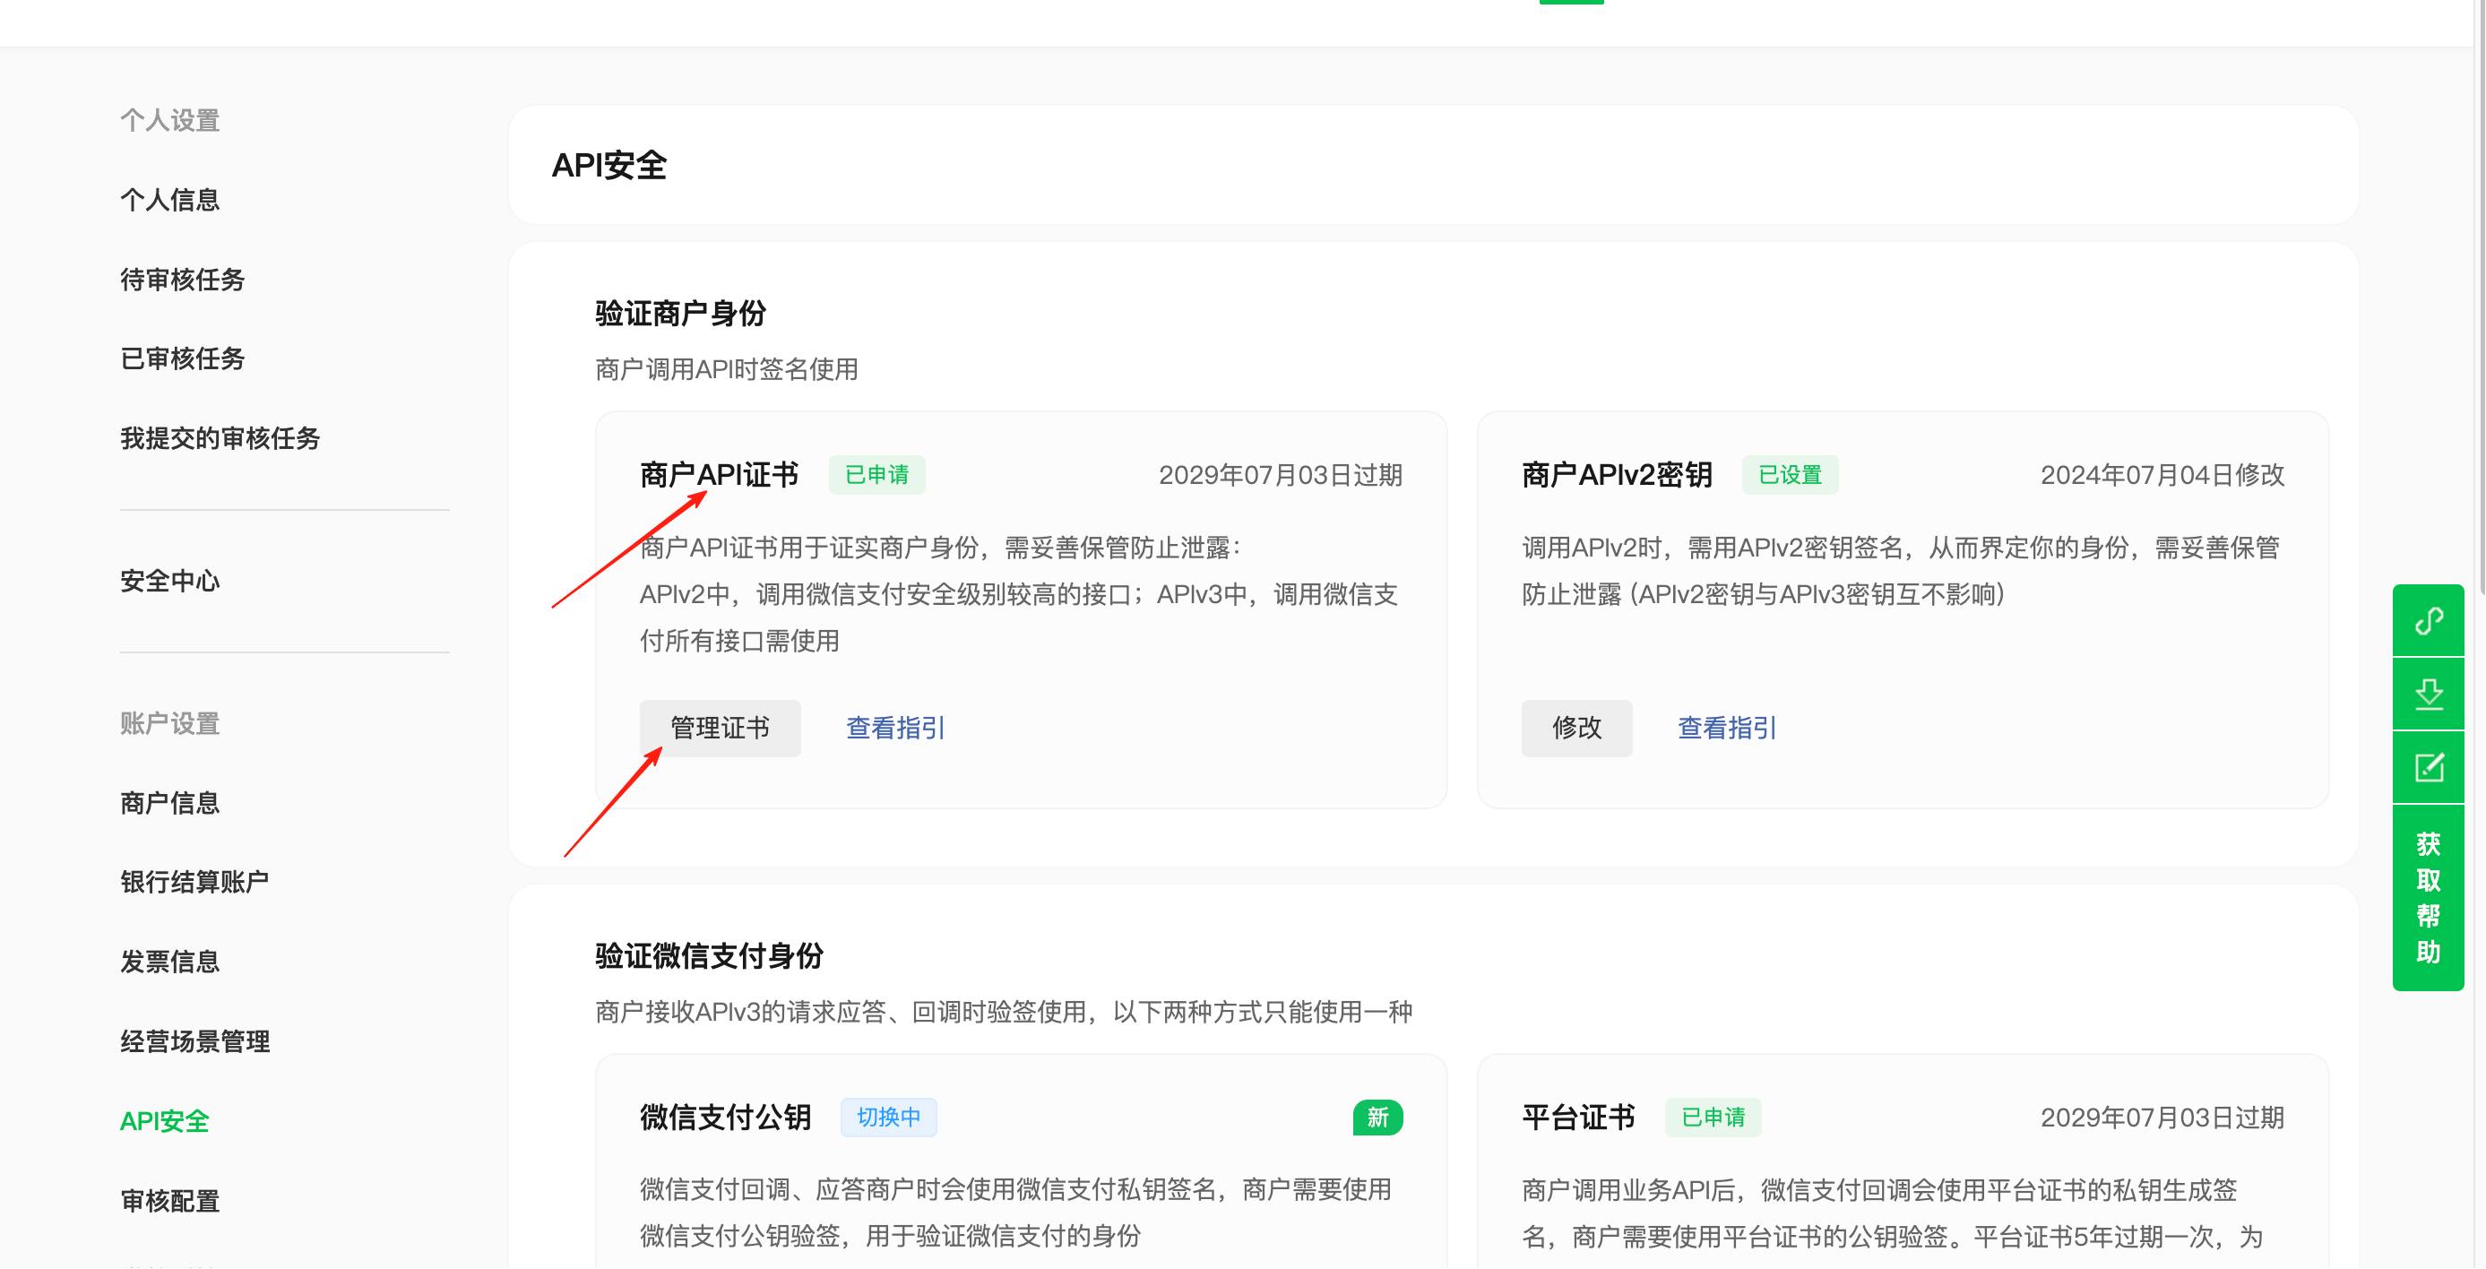Click the 验证微信支付身份 section heading
The height and width of the screenshot is (1269, 2486).
tap(709, 956)
